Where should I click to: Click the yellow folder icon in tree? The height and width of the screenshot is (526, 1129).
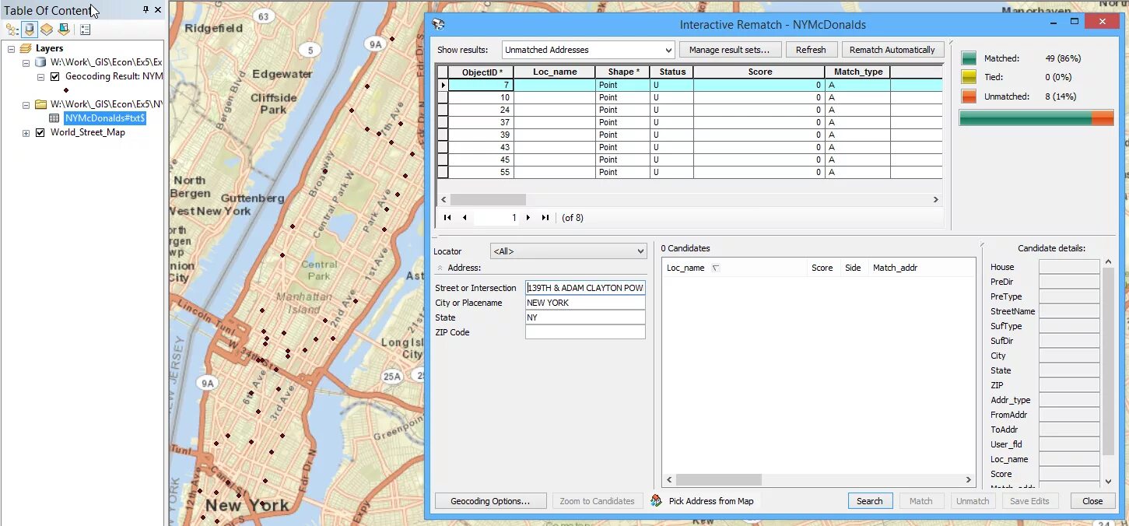40,104
